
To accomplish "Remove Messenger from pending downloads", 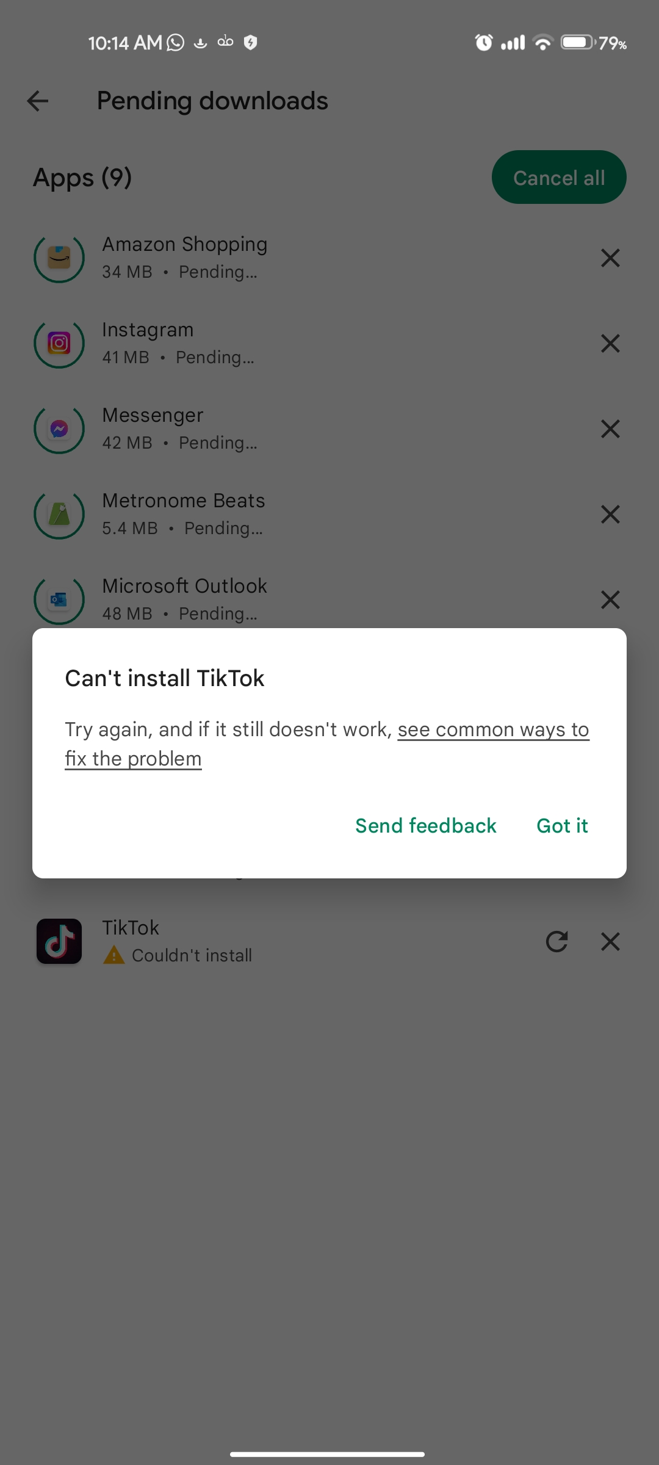I will tap(610, 429).
